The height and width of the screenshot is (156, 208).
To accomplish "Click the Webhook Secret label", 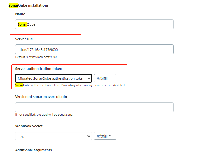I will coord(29,126).
